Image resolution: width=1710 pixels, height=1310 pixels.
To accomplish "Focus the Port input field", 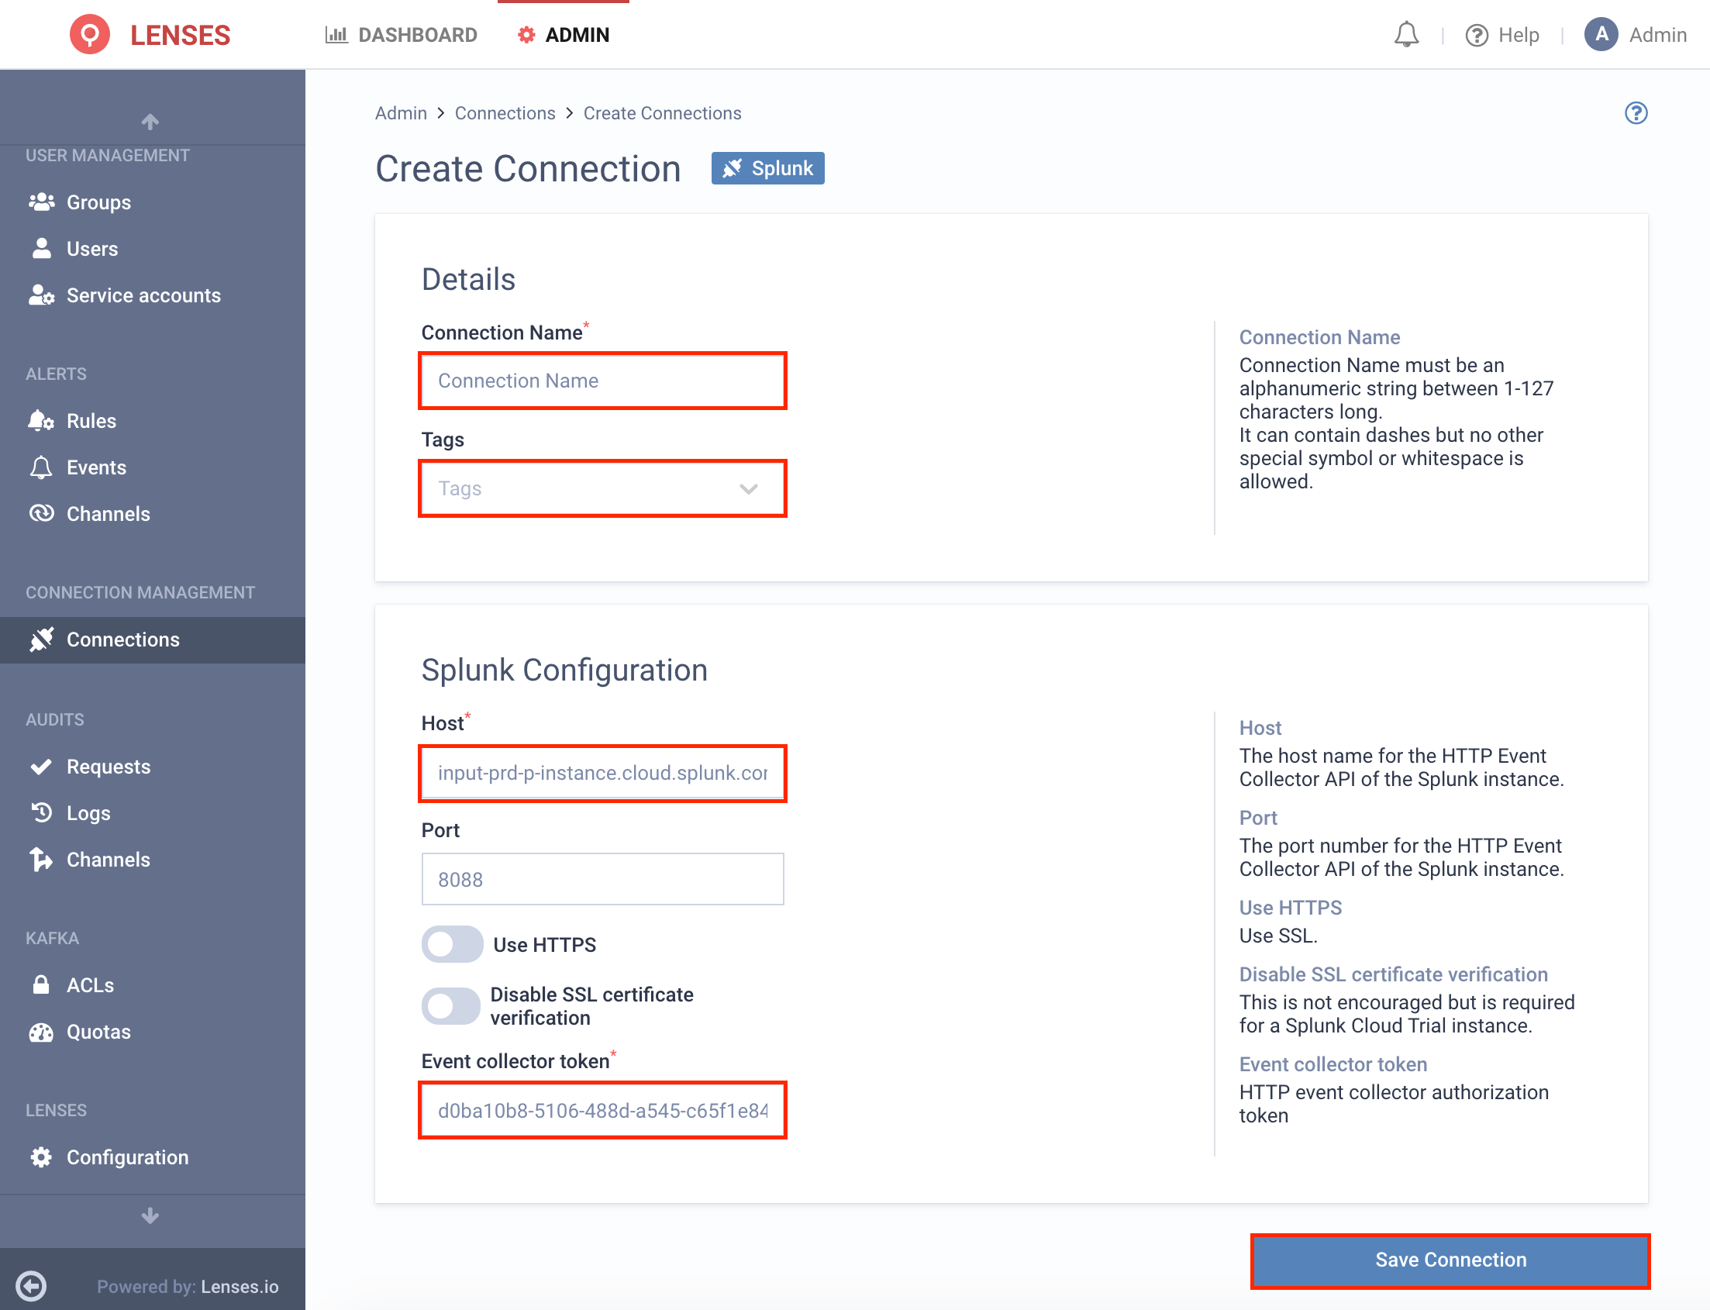I will [603, 879].
